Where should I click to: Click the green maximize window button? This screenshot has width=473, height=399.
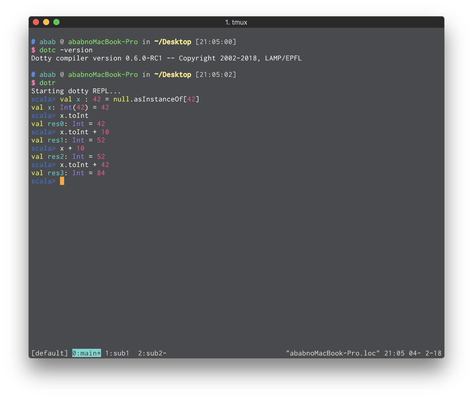[x=56, y=22]
